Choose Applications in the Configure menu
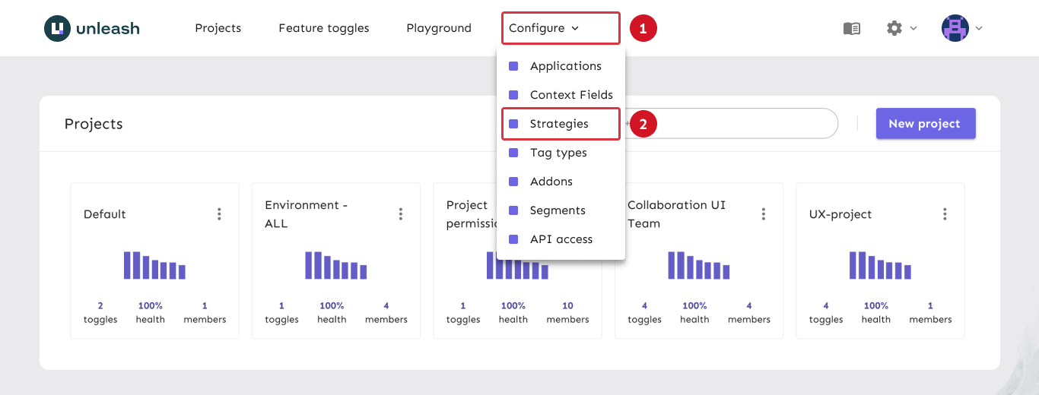This screenshot has height=395, width=1039. coord(565,66)
